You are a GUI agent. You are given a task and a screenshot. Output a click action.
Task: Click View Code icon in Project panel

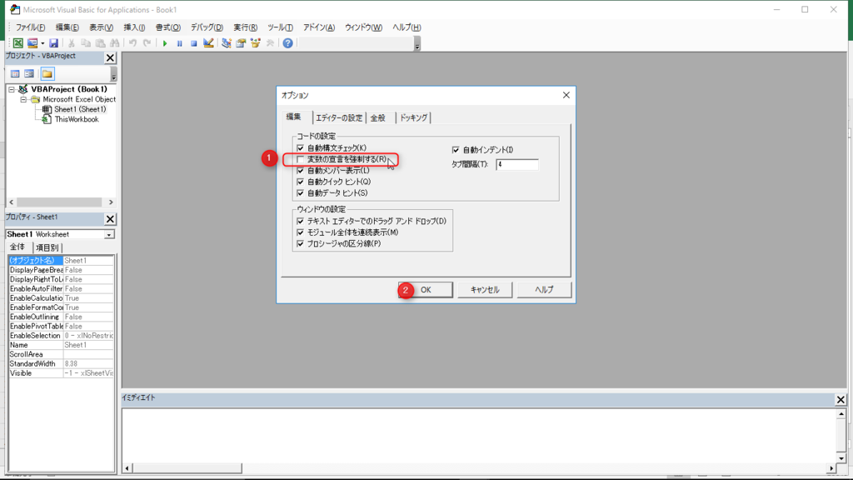[x=15, y=74]
